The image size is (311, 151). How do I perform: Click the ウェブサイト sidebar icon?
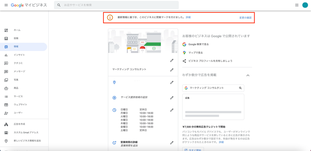(x=6, y=105)
